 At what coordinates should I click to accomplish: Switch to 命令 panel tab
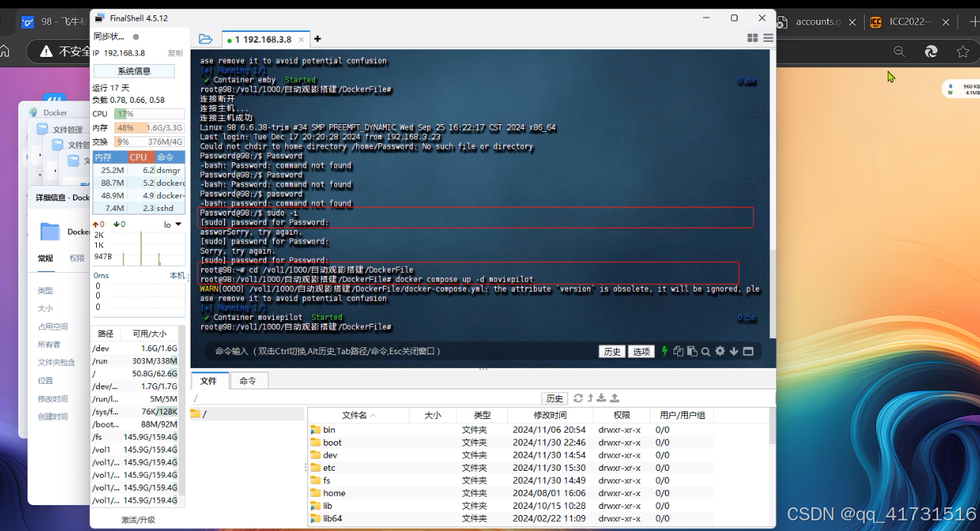coord(248,381)
